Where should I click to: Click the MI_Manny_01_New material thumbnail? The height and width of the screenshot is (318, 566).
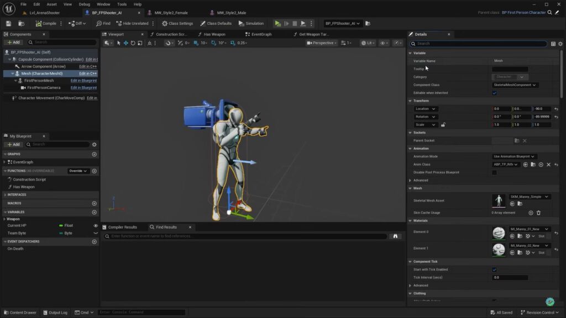tap(499, 232)
